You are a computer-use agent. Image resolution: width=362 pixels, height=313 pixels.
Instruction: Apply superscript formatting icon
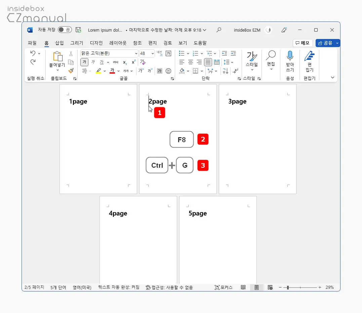click(x=133, y=62)
